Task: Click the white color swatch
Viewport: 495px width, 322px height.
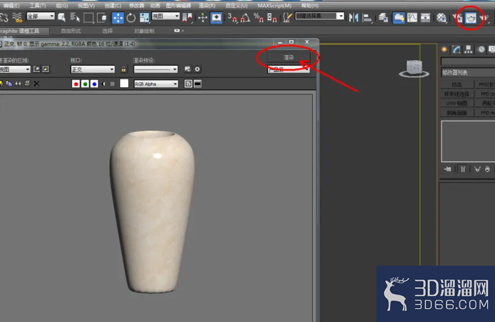Action: [x=124, y=84]
